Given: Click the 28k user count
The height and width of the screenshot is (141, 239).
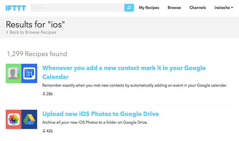Looking at the screenshot, I should click(50, 94).
